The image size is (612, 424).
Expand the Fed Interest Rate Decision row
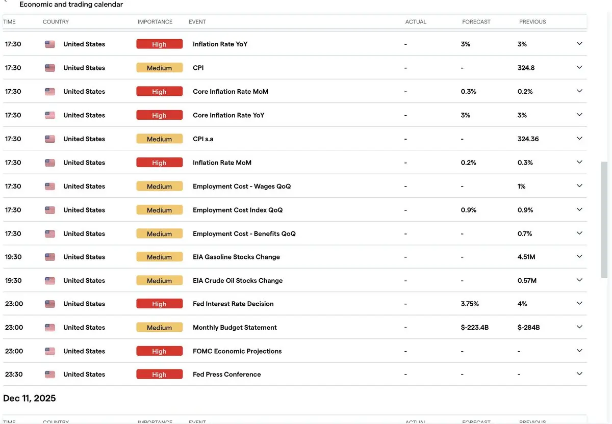click(579, 303)
